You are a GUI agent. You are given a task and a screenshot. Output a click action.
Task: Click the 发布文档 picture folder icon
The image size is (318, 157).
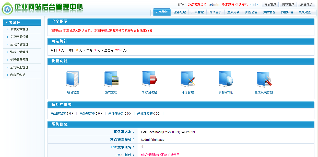pyautogui.click(x=111, y=79)
